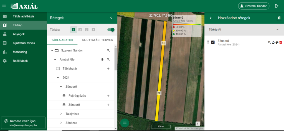
Task: Zoom to the Zónaerő layer in added layers
Action: coord(269,42)
